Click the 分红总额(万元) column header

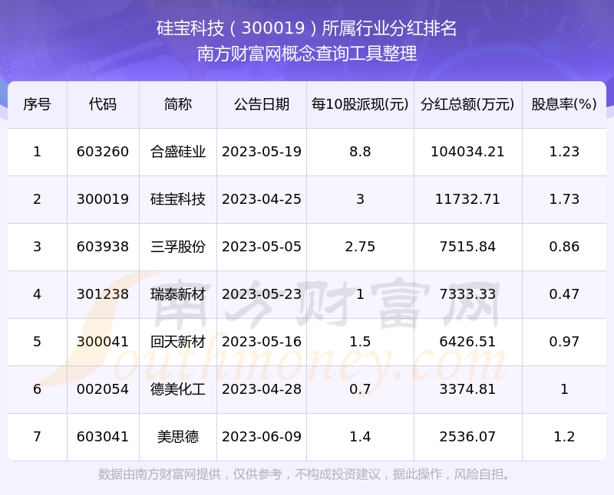tap(467, 104)
